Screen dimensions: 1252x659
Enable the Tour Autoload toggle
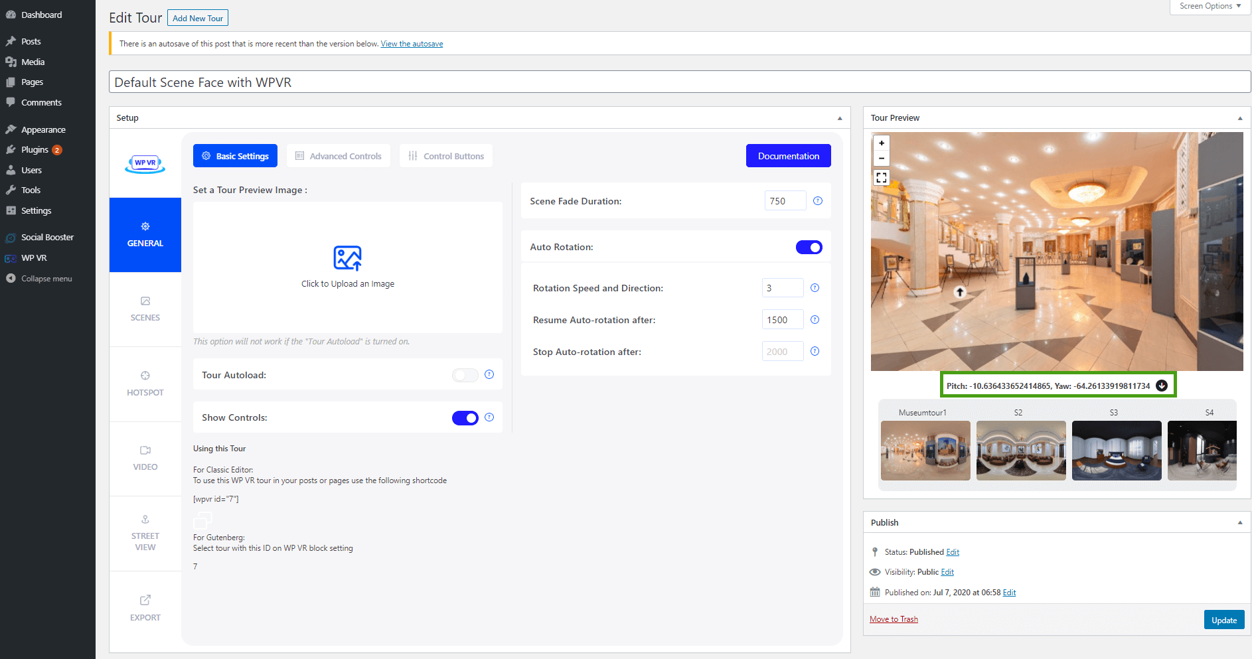pyautogui.click(x=465, y=376)
